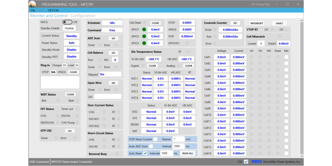Click the Die Temperature RT indicator

188,51
